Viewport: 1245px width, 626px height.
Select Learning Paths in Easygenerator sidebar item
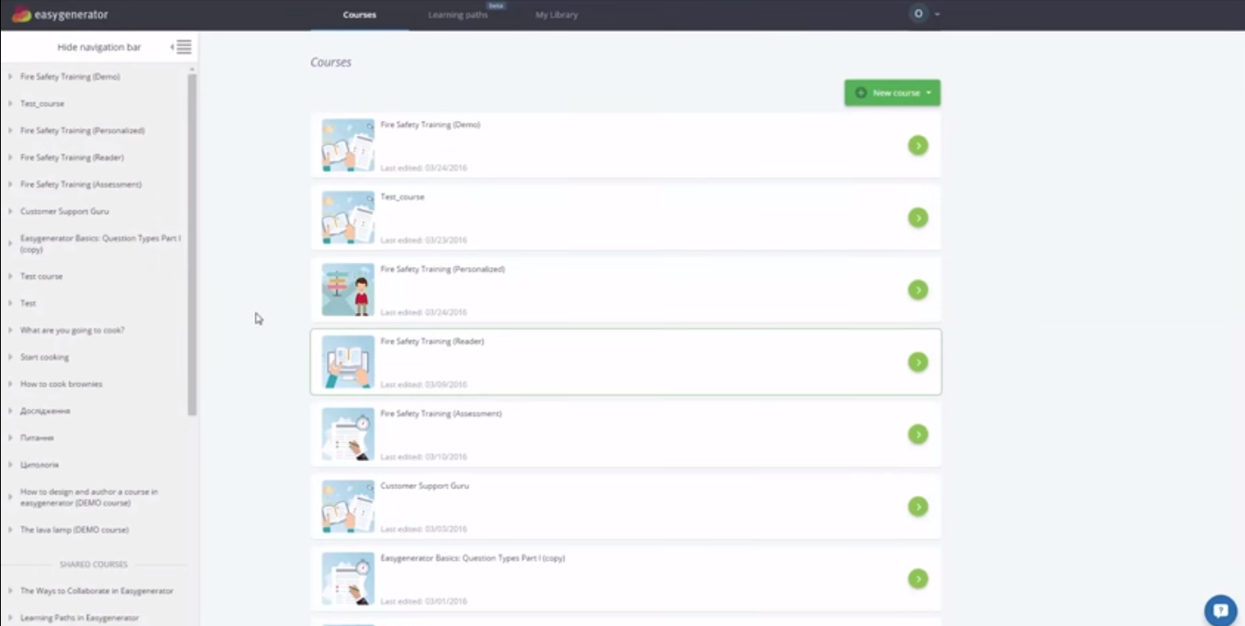pyautogui.click(x=80, y=617)
